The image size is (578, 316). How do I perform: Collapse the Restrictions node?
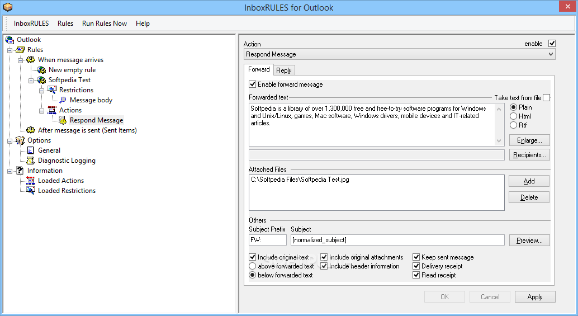42,91
